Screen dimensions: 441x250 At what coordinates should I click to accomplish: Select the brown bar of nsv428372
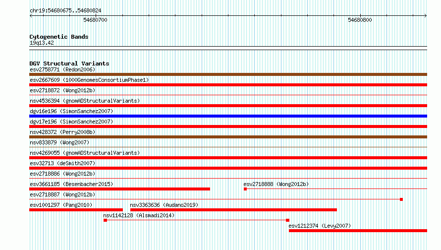coord(228,137)
